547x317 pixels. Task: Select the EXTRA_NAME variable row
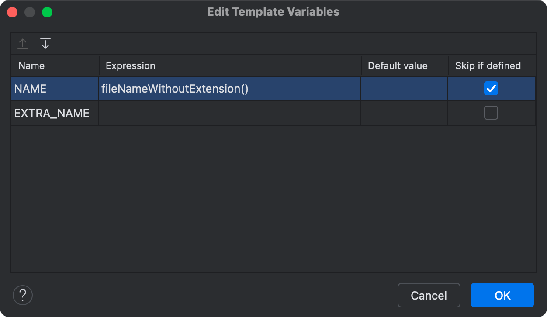point(273,113)
